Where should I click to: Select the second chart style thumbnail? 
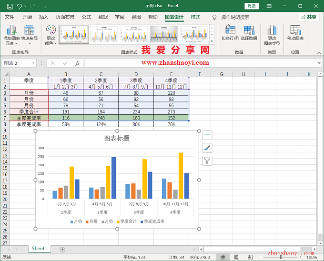tap(104, 34)
